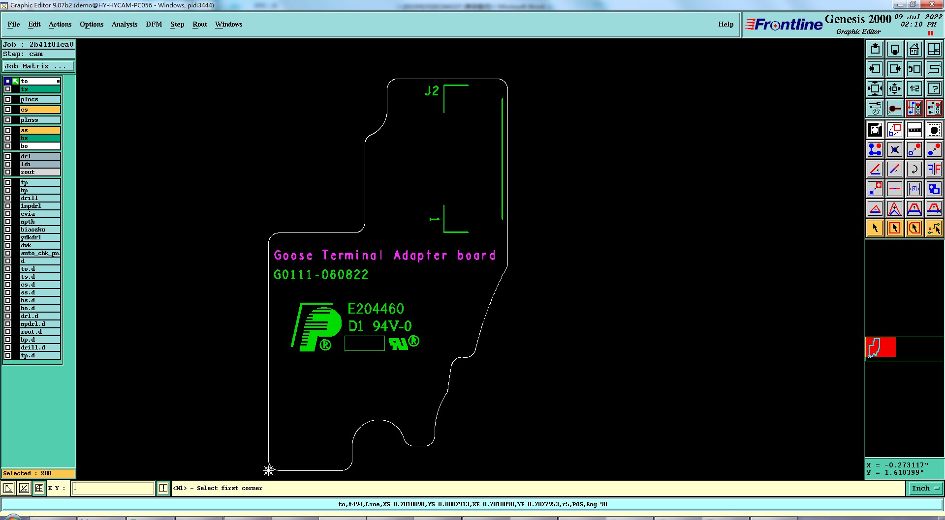Select the ydkdrl layer row

tap(40, 237)
